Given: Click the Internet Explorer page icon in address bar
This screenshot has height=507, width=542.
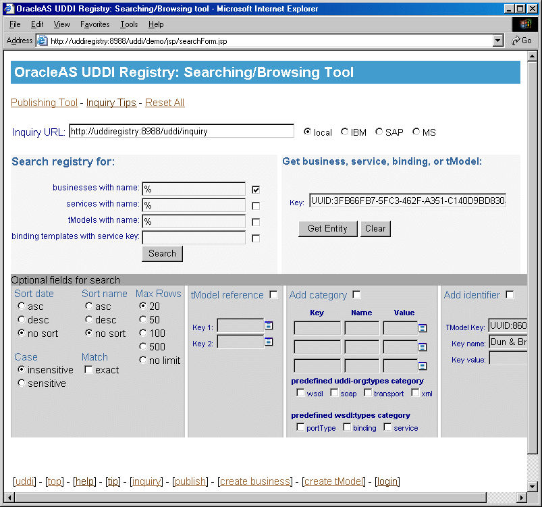Looking at the screenshot, I should (43, 41).
